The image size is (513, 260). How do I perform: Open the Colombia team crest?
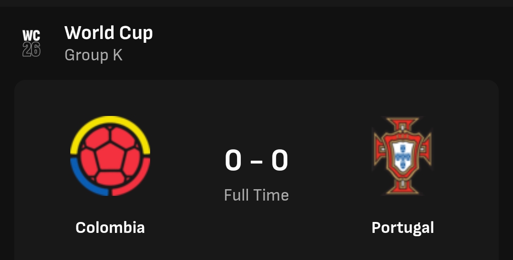click(110, 156)
